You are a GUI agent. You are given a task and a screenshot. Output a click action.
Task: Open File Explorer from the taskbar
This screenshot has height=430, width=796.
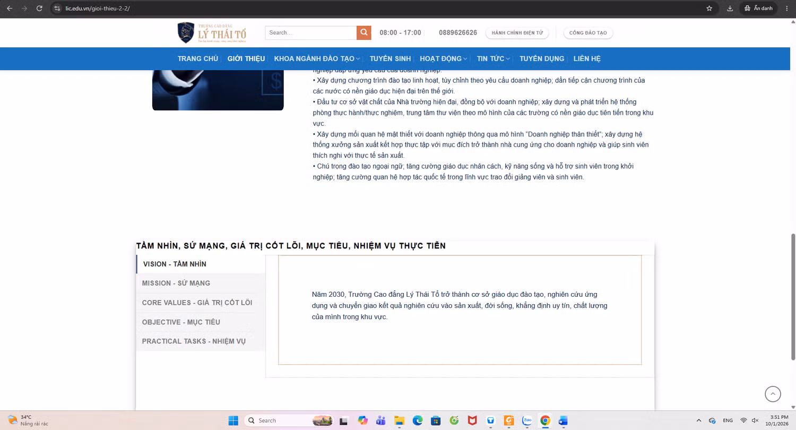(x=400, y=420)
